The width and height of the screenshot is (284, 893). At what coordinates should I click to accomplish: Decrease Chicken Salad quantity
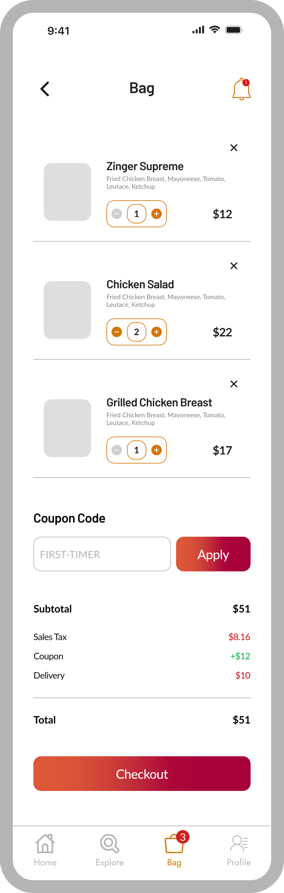(x=117, y=332)
